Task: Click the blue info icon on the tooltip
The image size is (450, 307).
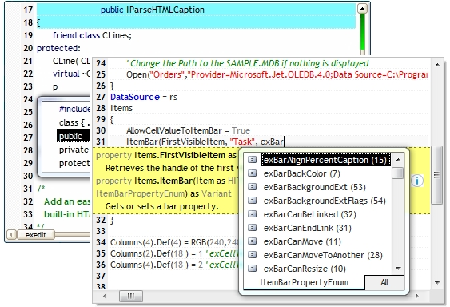Action: (416, 181)
